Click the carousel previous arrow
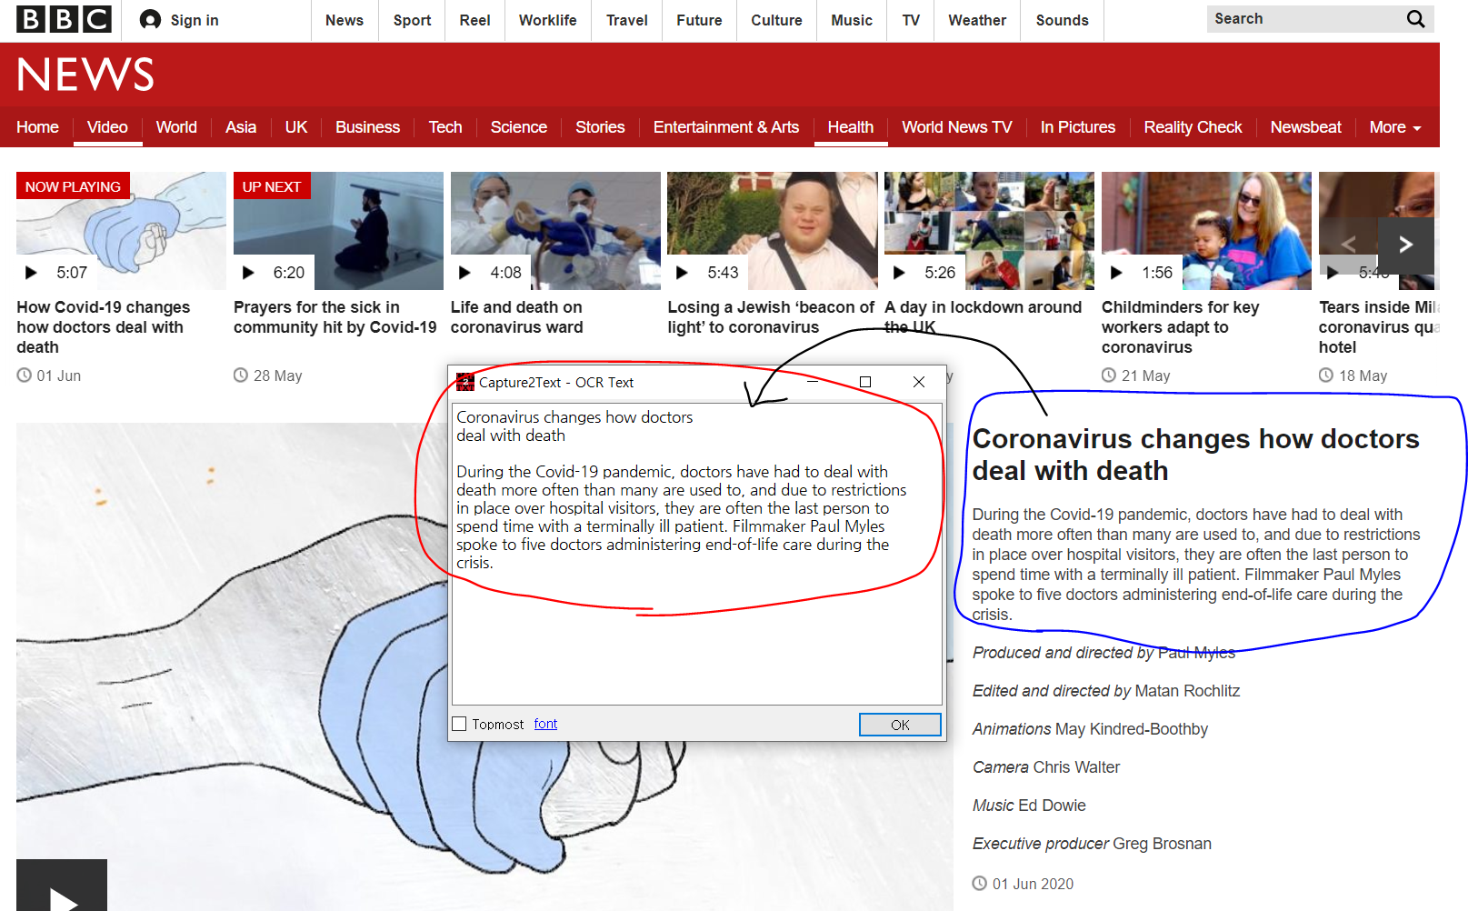Viewport: 1468px width, 911px height. (x=1349, y=245)
